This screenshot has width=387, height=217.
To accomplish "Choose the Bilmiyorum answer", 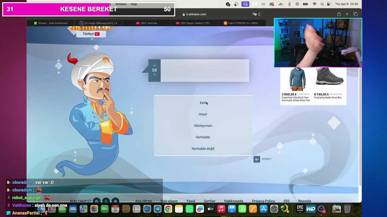I will tap(203, 126).
